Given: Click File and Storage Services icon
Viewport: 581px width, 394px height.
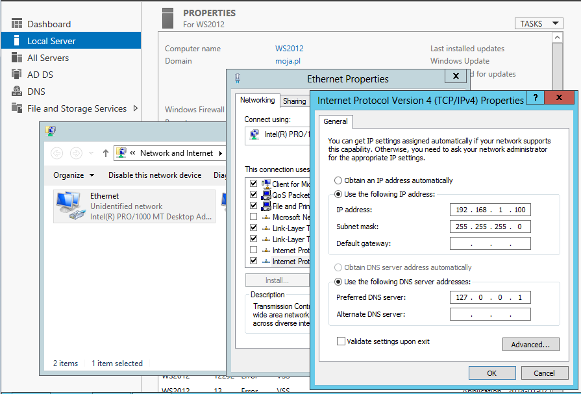Looking at the screenshot, I should (x=17, y=108).
